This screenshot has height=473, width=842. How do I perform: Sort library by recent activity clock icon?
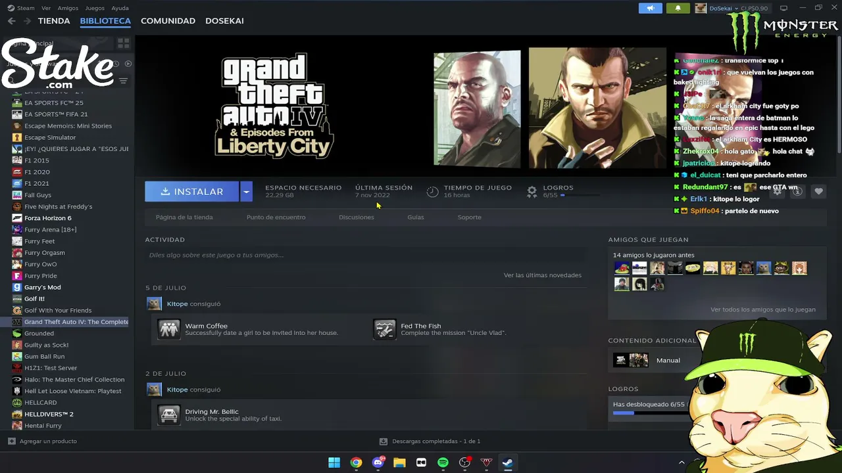[x=116, y=64]
